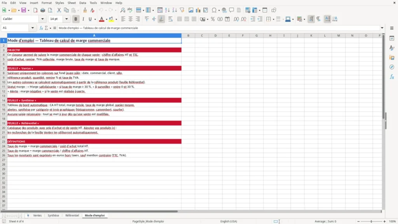Click the Insert image icon
This screenshot has height=224, width=398.
(191, 10)
